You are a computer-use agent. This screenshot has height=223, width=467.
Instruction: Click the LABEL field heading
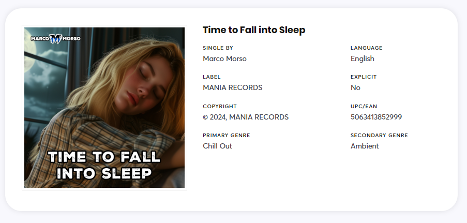pos(212,77)
